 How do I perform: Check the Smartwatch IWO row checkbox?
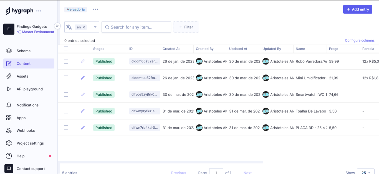point(66,94)
